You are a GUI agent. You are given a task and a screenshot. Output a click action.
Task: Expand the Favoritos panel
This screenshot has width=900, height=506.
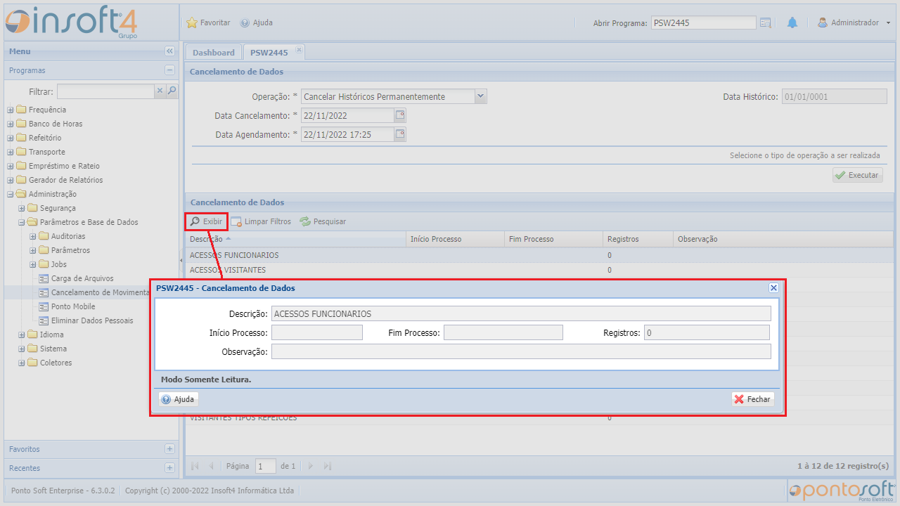(x=169, y=449)
